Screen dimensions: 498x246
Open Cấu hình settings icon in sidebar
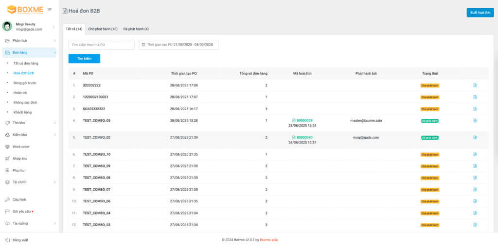[7, 199]
